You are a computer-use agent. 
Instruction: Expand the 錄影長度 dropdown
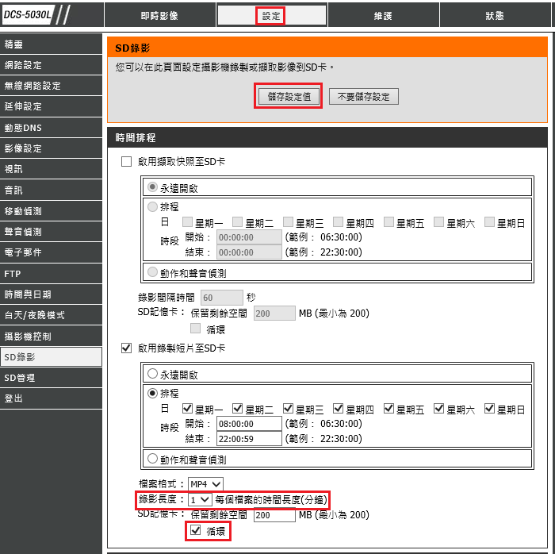(200, 499)
